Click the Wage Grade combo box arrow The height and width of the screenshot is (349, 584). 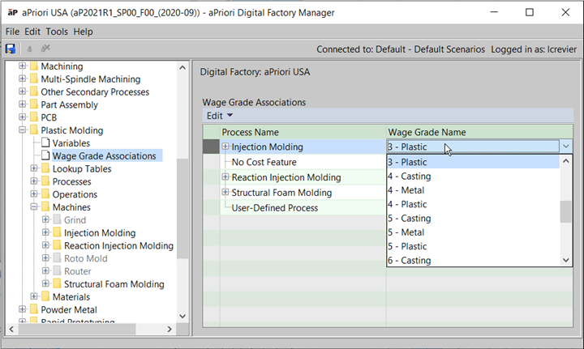(566, 147)
